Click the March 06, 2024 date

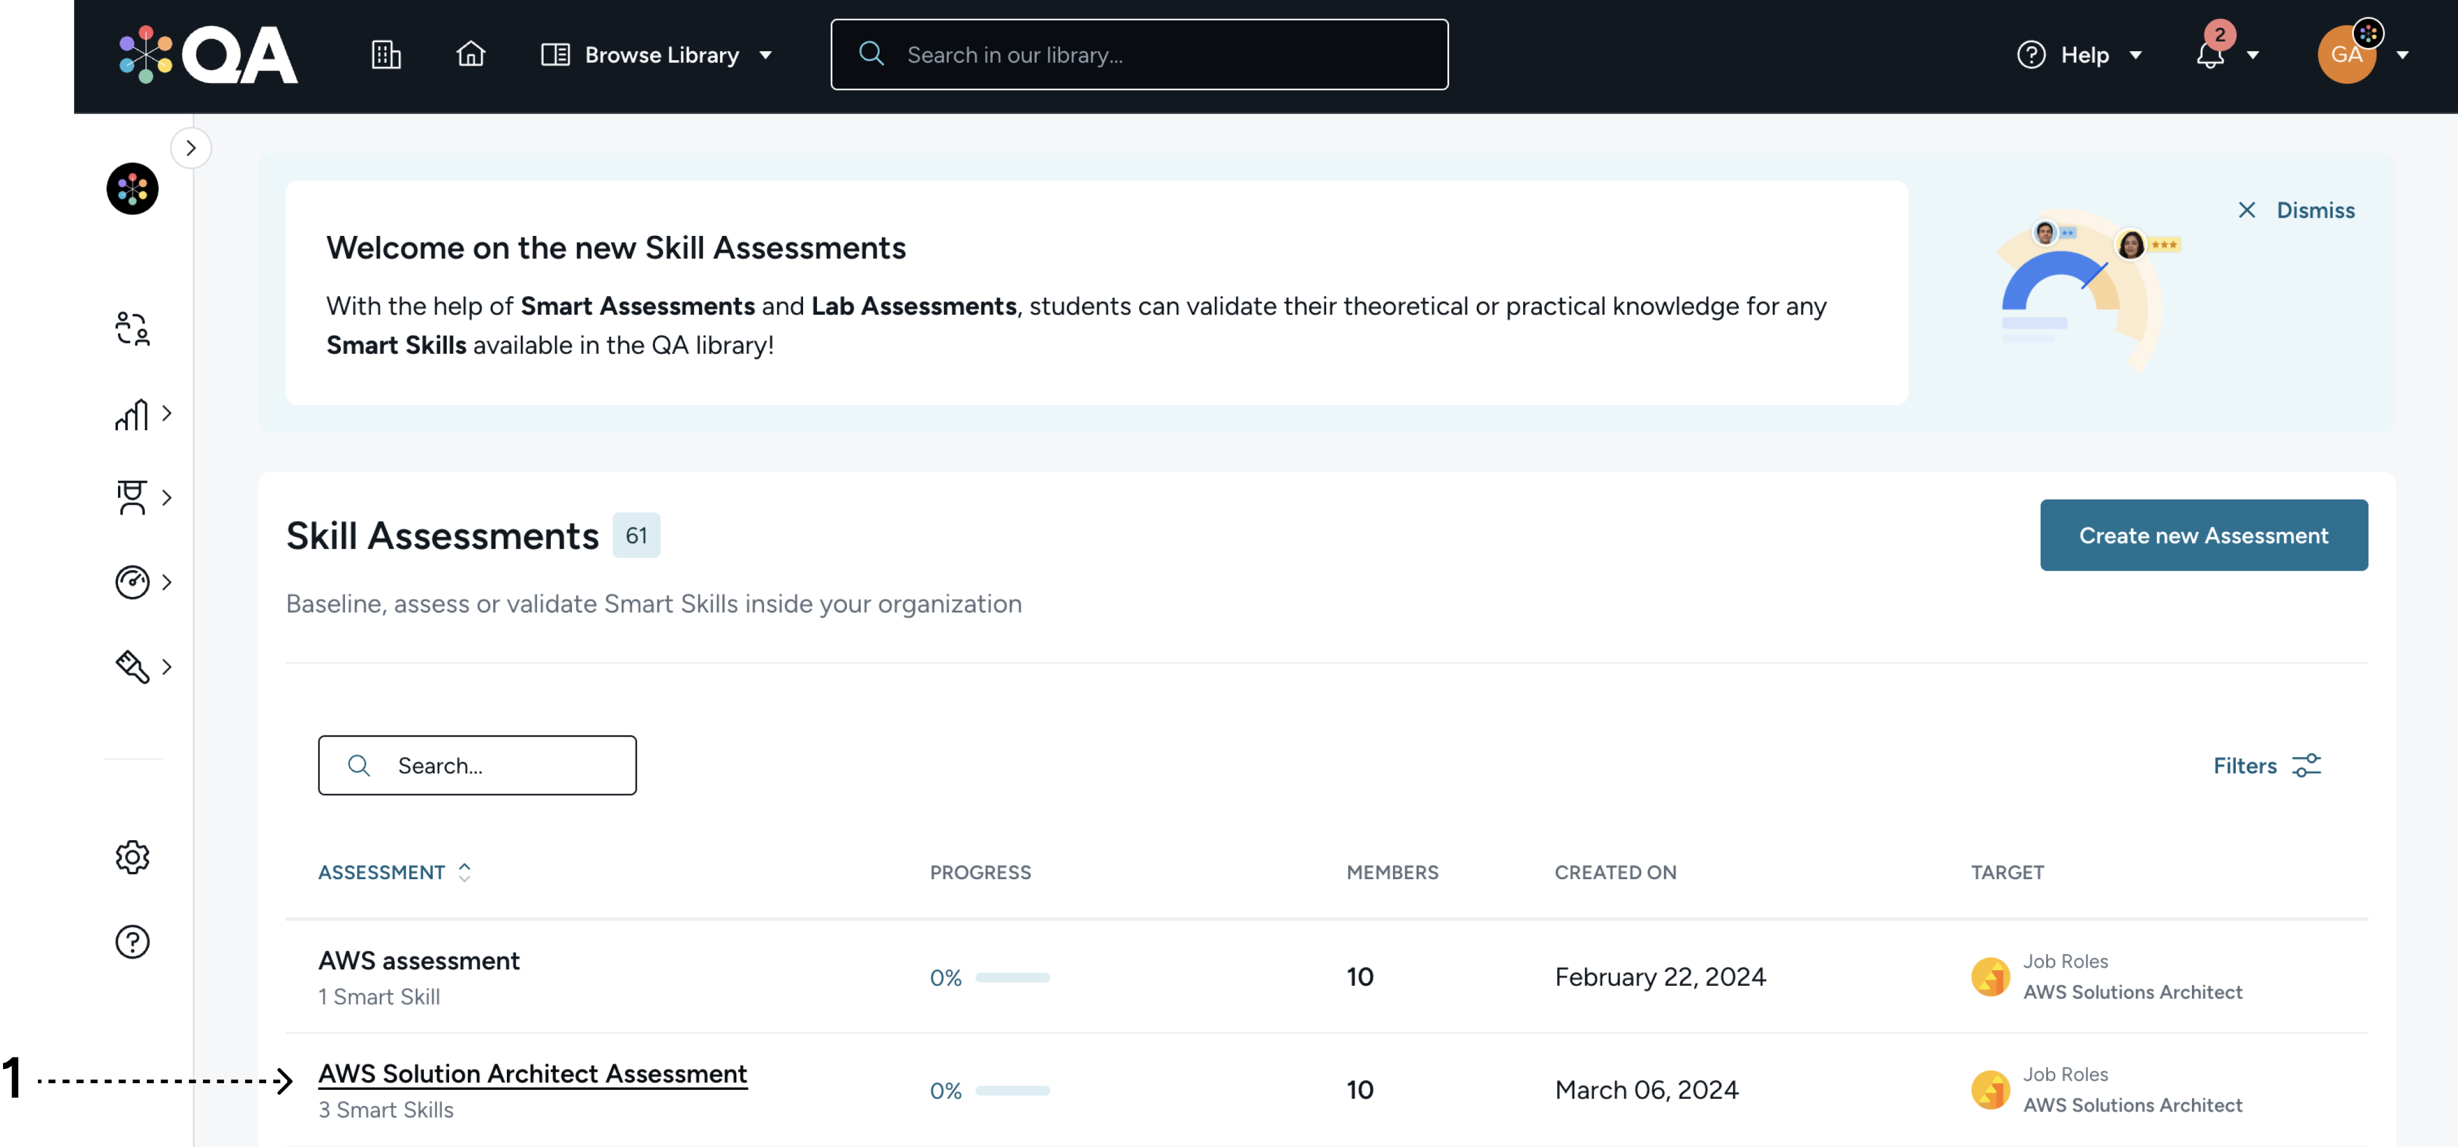click(1646, 1090)
